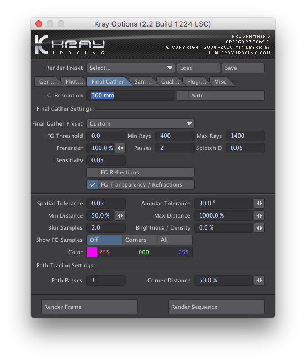Click the Brightness / Density field
Viewport: 306px width, 362px height.
point(223,228)
